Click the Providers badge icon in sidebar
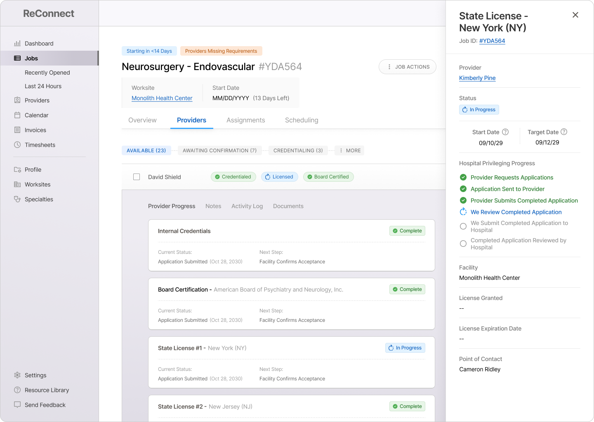This screenshot has height=422, width=594. [x=17, y=100]
